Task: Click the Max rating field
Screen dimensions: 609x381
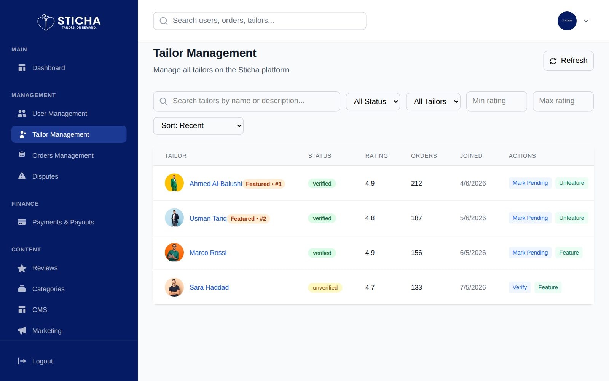Action: coord(563,101)
